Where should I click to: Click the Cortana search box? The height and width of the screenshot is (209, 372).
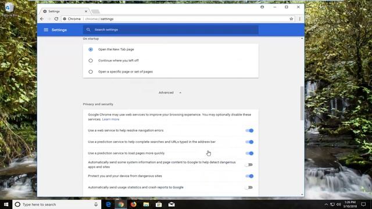coord(57,204)
